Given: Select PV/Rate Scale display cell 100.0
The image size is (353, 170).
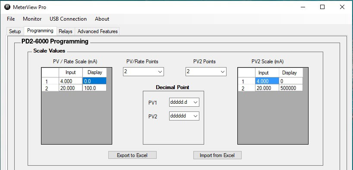Looking at the screenshot, I should pyautogui.click(x=95, y=88).
